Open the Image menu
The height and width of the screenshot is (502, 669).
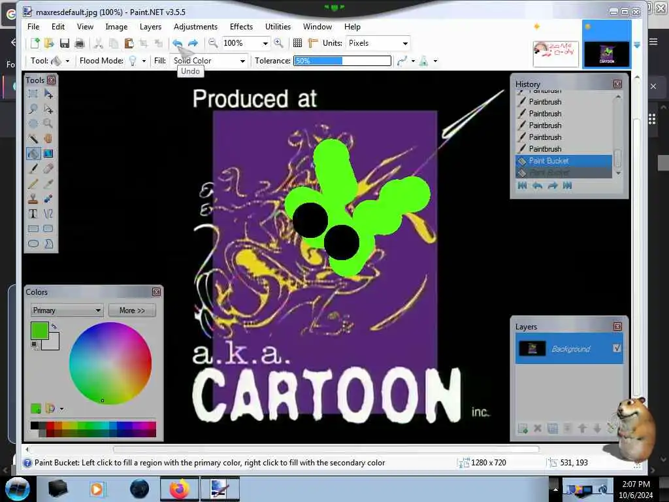[x=116, y=26]
